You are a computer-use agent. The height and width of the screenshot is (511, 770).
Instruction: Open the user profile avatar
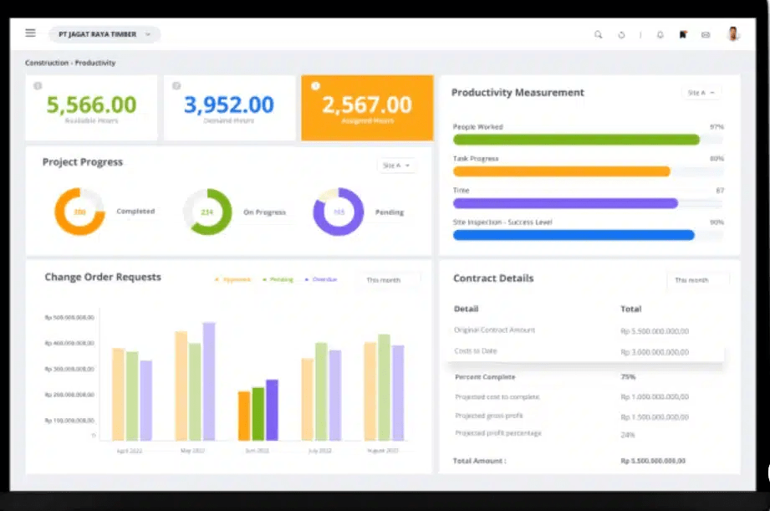pyautogui.click(x=733, y=34)
